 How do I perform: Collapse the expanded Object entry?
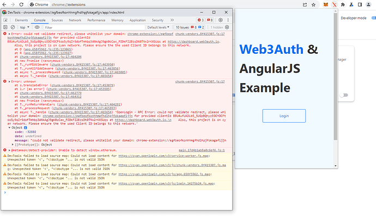pos(9,128)
